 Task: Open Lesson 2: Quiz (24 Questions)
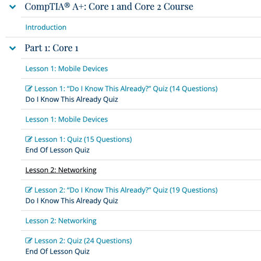pos(83,241)
